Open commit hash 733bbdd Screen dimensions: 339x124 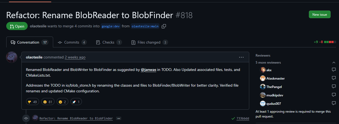click(x=243, y=118)
